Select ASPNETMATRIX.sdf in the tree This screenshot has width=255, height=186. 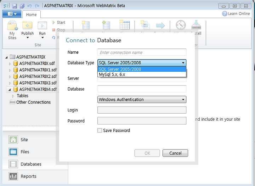click(x=37, y=64)
